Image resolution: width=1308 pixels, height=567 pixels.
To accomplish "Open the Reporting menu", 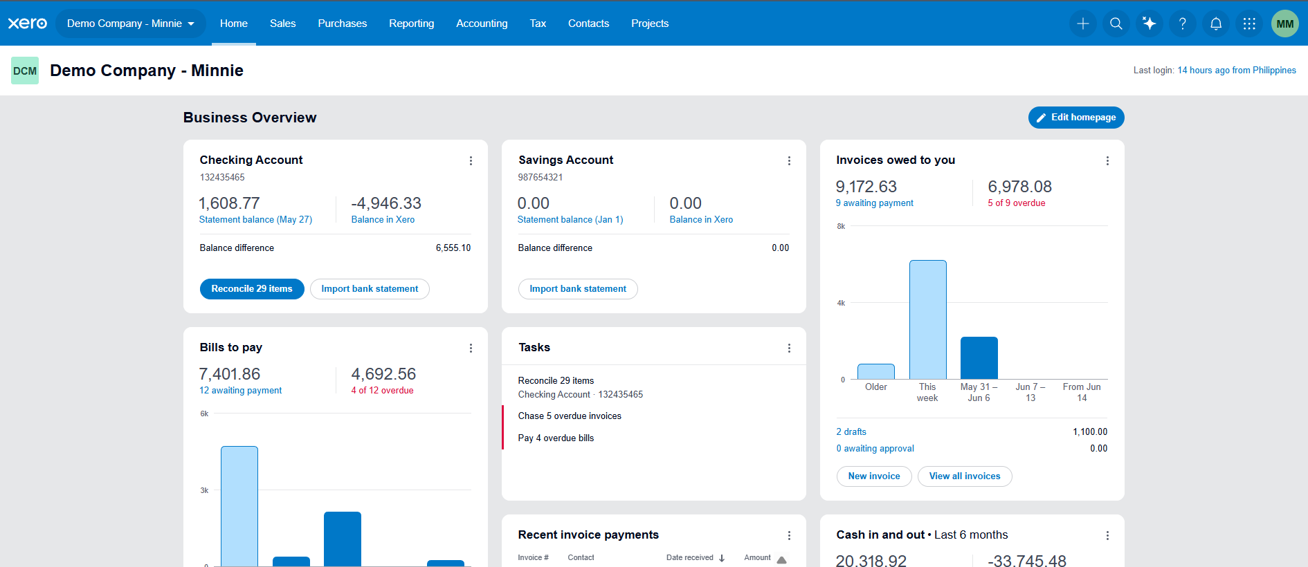I will 412,24.
